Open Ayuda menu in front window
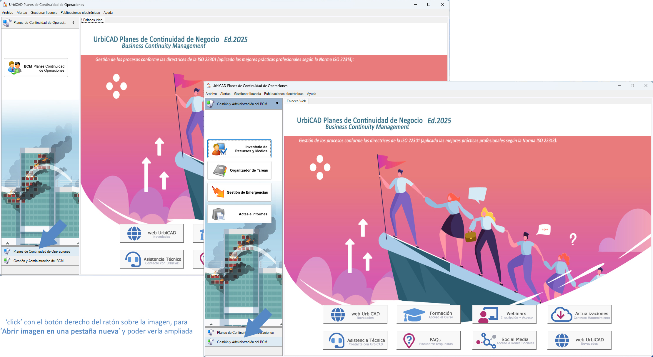The width and height of the screenshot is (653, 357). (311, 94)
